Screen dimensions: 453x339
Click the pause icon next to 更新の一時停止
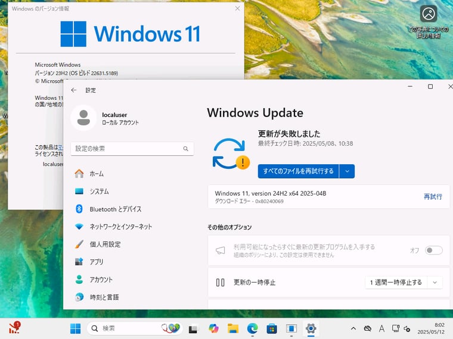[x=220, y=282]
